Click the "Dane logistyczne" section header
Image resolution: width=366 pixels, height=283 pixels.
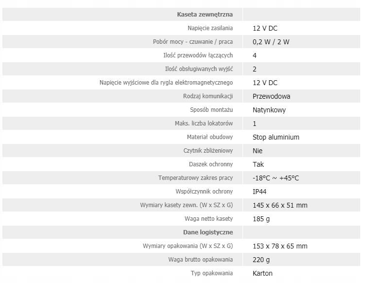click(x=208, y=232)
